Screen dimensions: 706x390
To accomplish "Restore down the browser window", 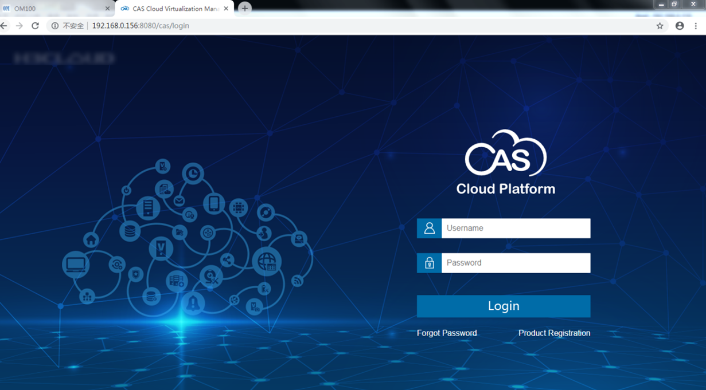I will (x=674, y=5).
